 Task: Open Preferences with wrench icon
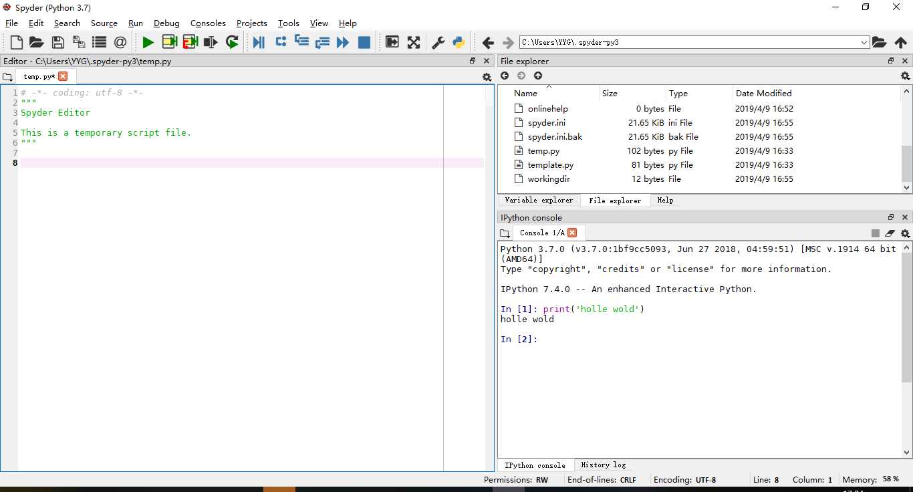[x=438, y=42]
